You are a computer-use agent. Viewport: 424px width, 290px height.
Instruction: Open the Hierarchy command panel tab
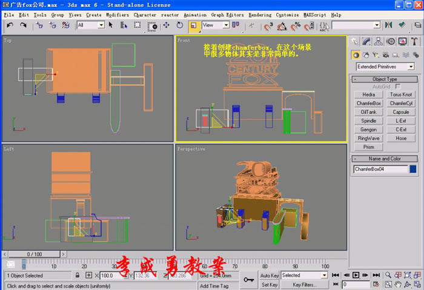click(379, 41)
